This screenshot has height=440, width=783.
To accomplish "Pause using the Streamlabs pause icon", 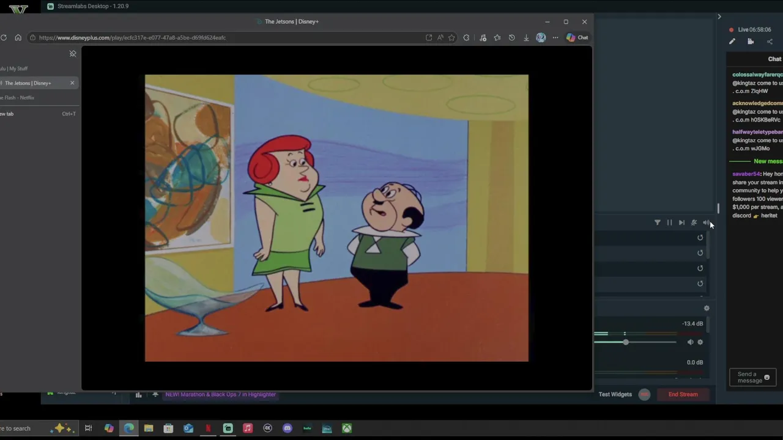I will pos(669,222).
